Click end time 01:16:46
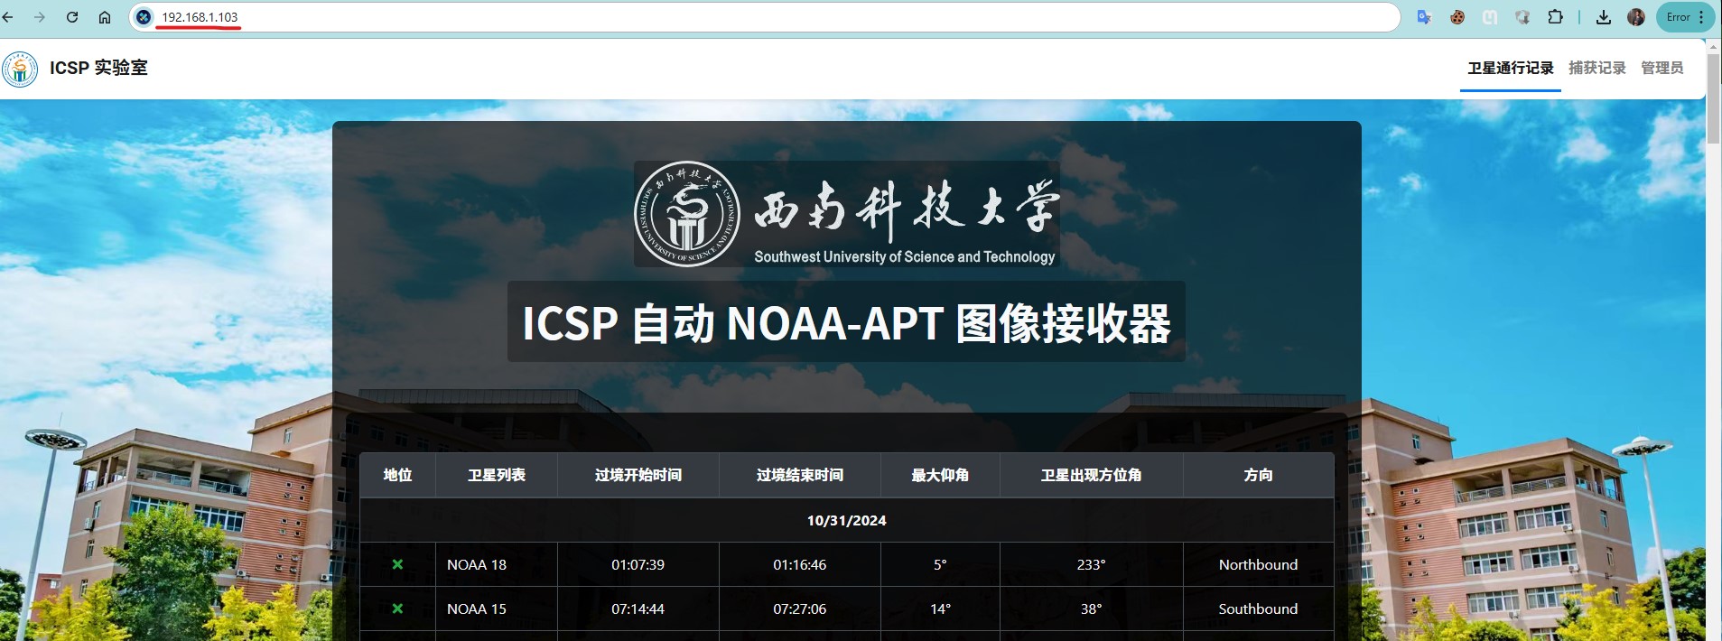The height and width of the screenshot is (641, 1722). pyautogui.click(x=800, y=564)
